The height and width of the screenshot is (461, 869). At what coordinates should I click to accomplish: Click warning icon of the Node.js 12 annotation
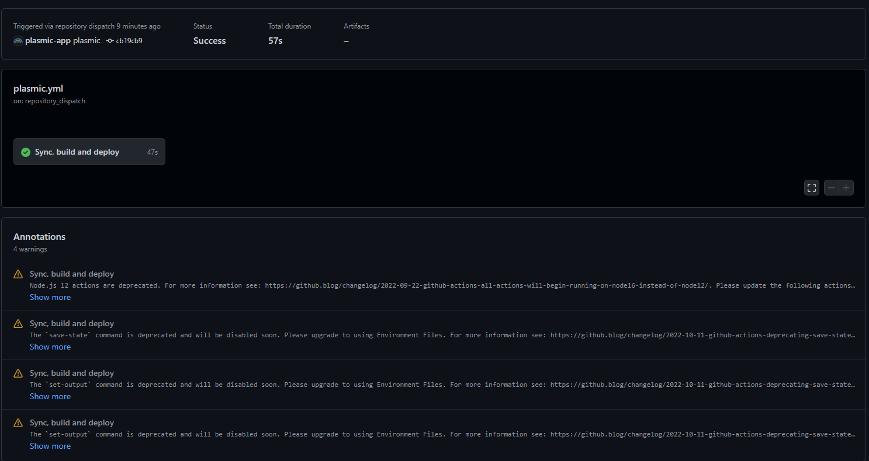[x=18, y=274]
